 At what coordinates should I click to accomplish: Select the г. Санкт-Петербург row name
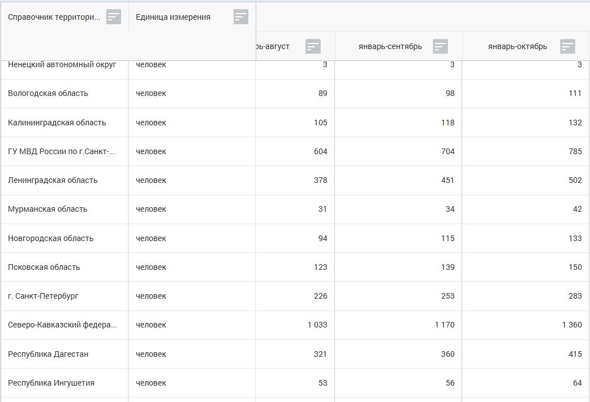point(43,296)
